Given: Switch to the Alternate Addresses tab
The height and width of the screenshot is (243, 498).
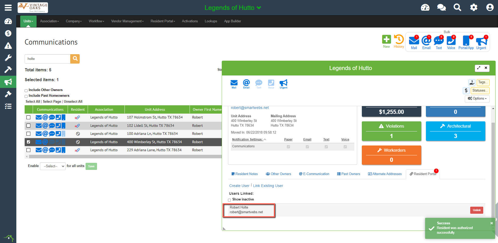Looking at the screenshot, I should (x=385, y=174).
